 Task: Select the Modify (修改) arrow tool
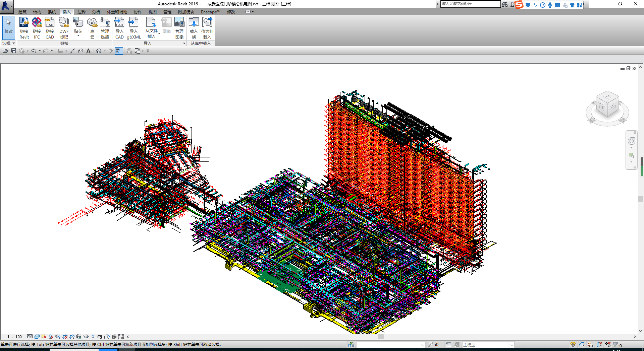coord(9,27)
